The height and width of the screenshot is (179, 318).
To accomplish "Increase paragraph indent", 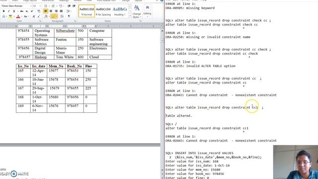I will (74, 6).
